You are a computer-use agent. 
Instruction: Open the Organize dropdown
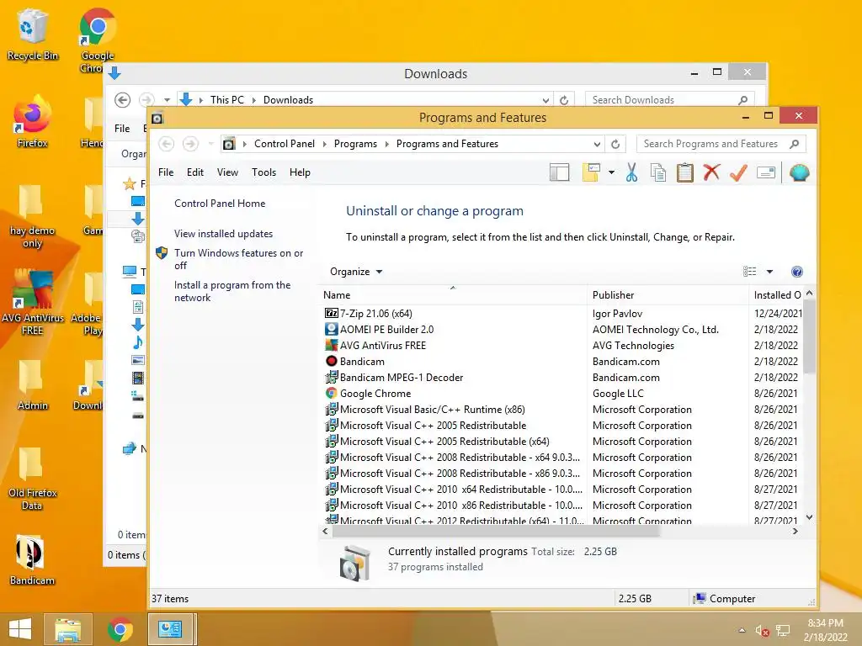[356, 272]
